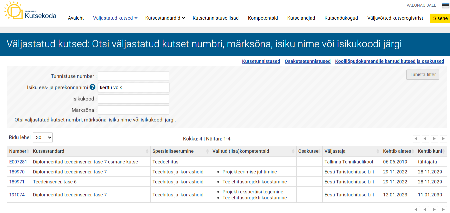450x213 pixels.
Task: Go to previous page in bottom pager
Action: 425,209
